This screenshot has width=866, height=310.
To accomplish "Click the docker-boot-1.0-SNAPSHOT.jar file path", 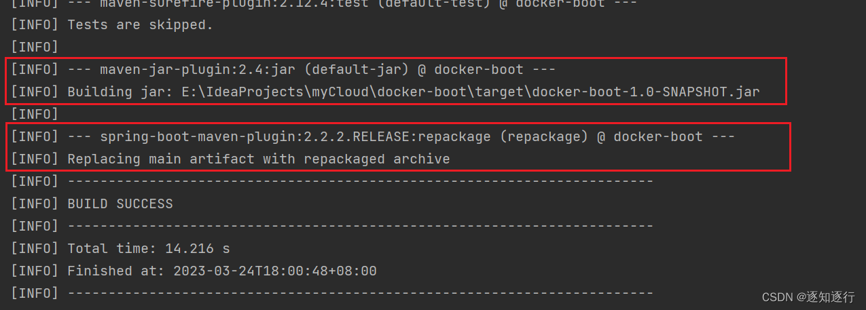I will click(646, 92).
